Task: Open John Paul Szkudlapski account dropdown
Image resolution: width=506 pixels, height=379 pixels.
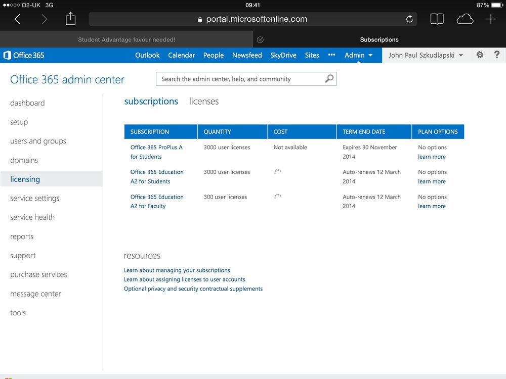Action: click(x=426, y=55)
